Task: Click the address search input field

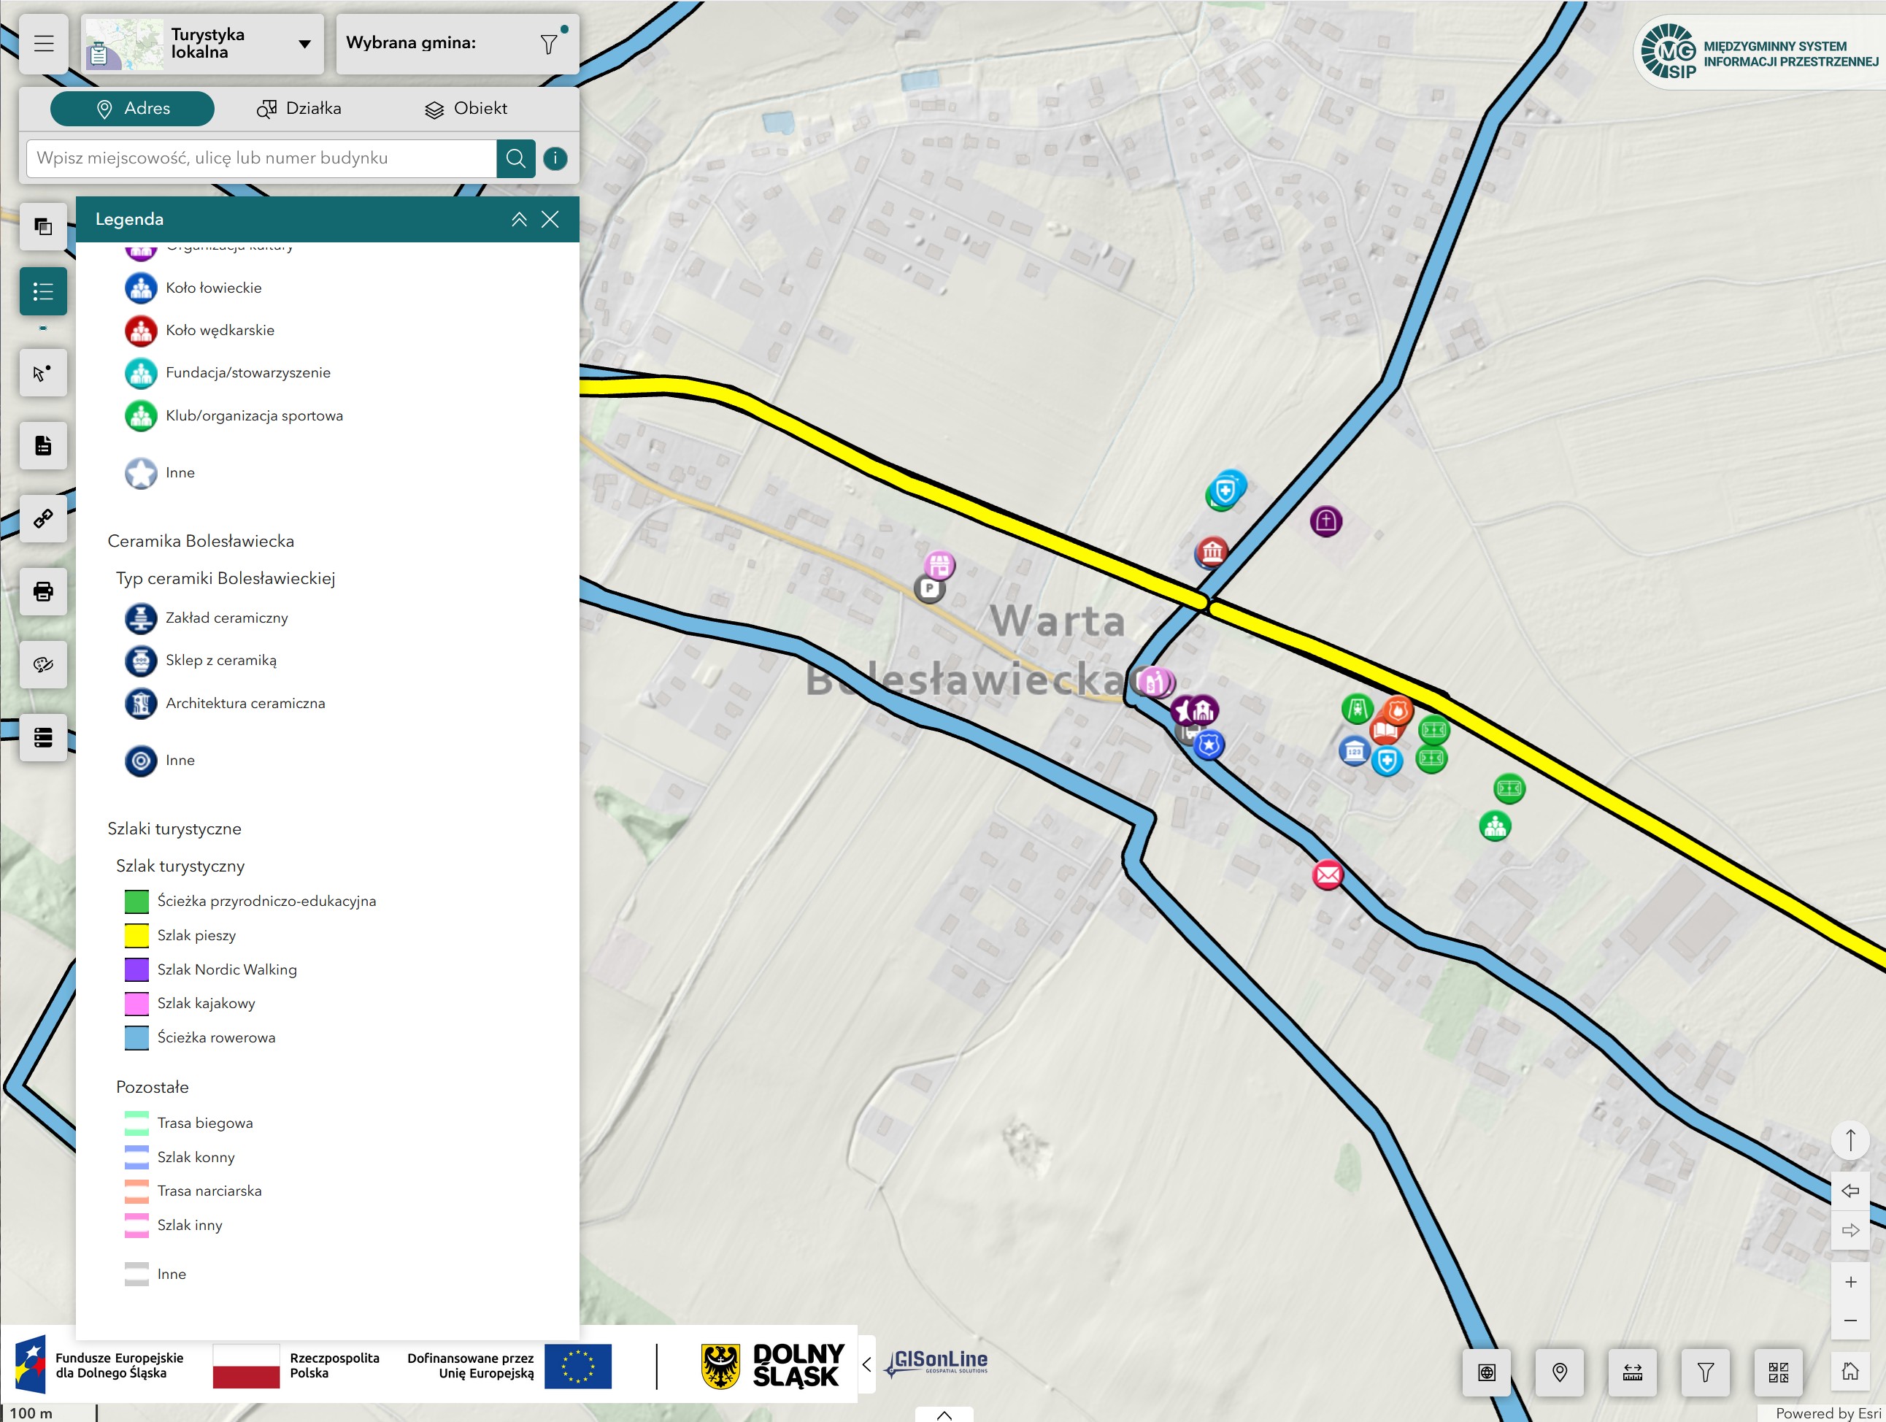Action: (x=260, y=158)
